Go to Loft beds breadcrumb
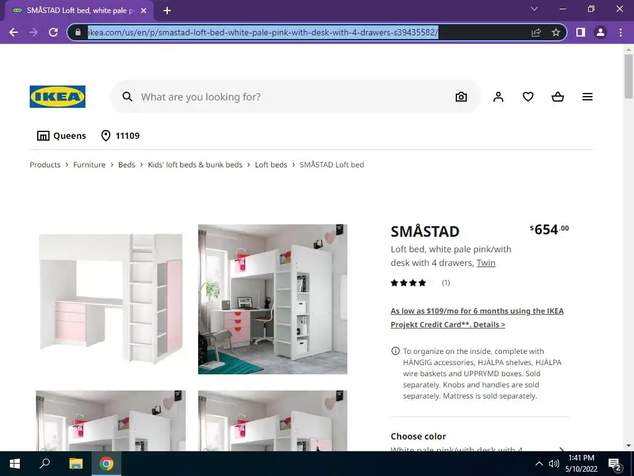The width and height of the screenshot is (634, 476). click(x=271, y=165)
